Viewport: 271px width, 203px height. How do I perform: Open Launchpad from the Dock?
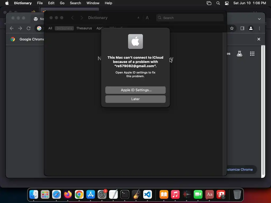click(x=45, y=195)
